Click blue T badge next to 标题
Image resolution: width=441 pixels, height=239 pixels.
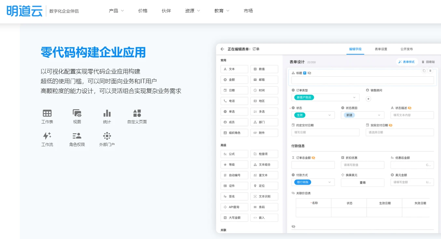pyautogui.click(x=305, y=73)
